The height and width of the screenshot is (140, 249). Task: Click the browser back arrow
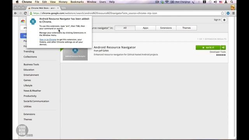(x=16, y=13)
